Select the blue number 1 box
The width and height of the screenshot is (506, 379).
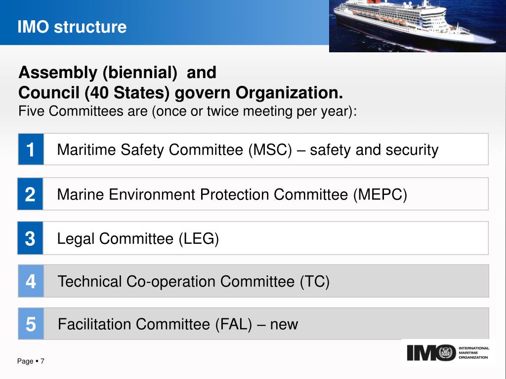[x=31, y=150]
